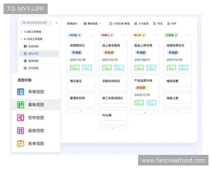Open blue thumbnail on 线上域名服务 card
Viewport: 212px width, 169px height.
point(119,68)
